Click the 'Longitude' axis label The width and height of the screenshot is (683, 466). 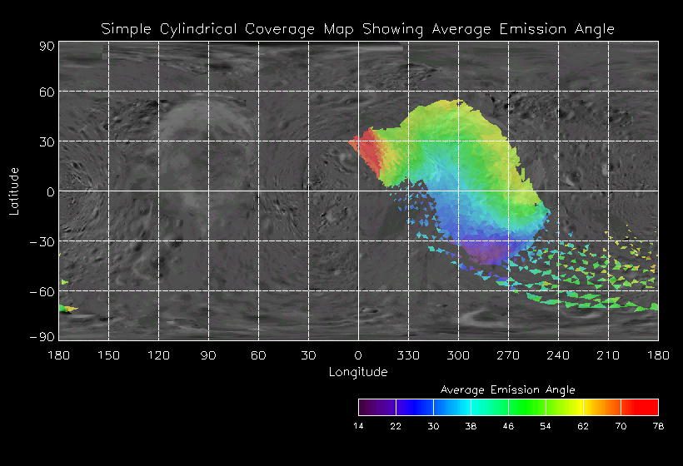[358, 372]
